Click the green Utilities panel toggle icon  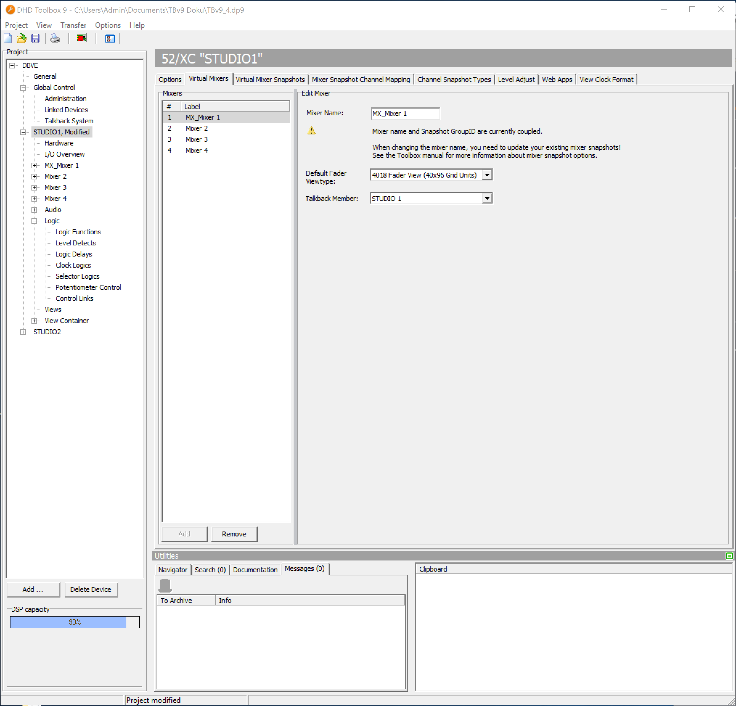pos(729,556)
